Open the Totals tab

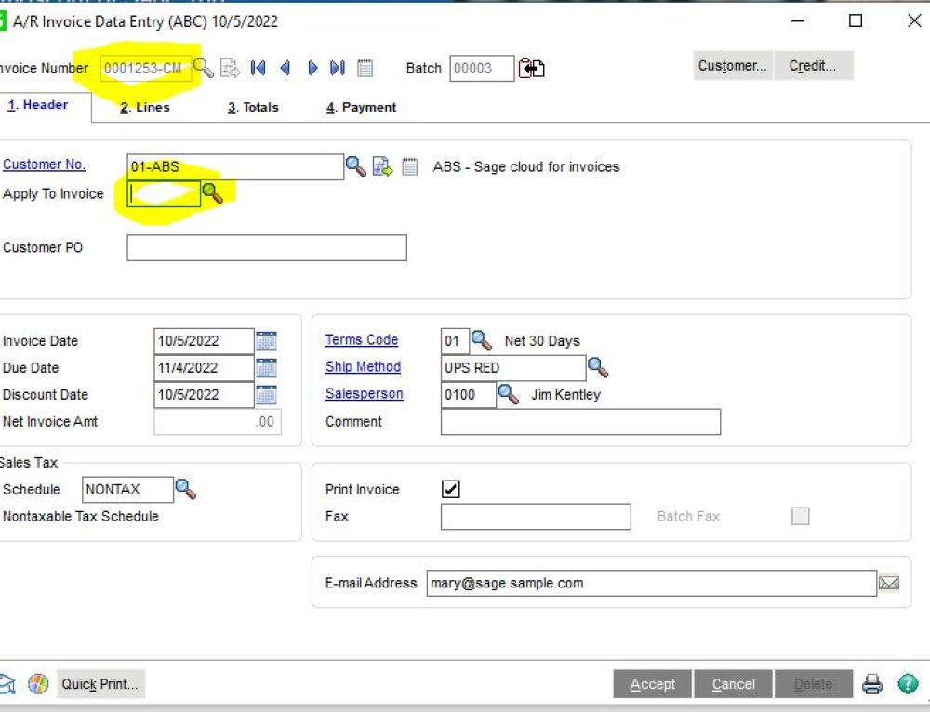tap(252, 107)
